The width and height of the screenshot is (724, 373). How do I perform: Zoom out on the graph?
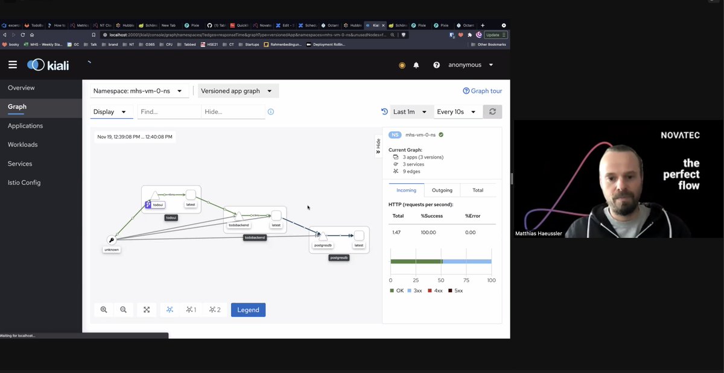click(x=123, y=310)
